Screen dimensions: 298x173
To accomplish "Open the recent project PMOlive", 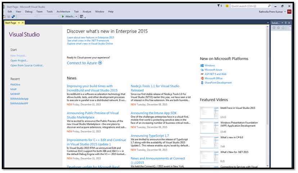I will click(16, 84).
